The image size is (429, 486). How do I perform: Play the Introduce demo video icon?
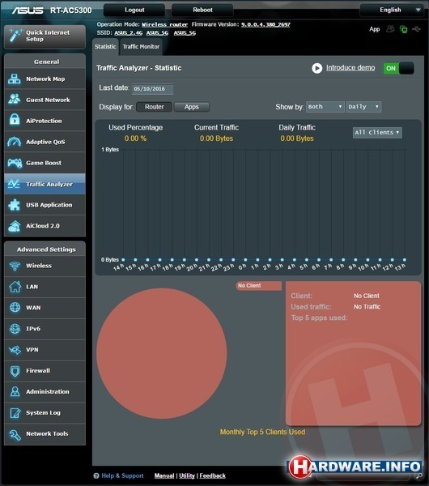pos(316,68)
